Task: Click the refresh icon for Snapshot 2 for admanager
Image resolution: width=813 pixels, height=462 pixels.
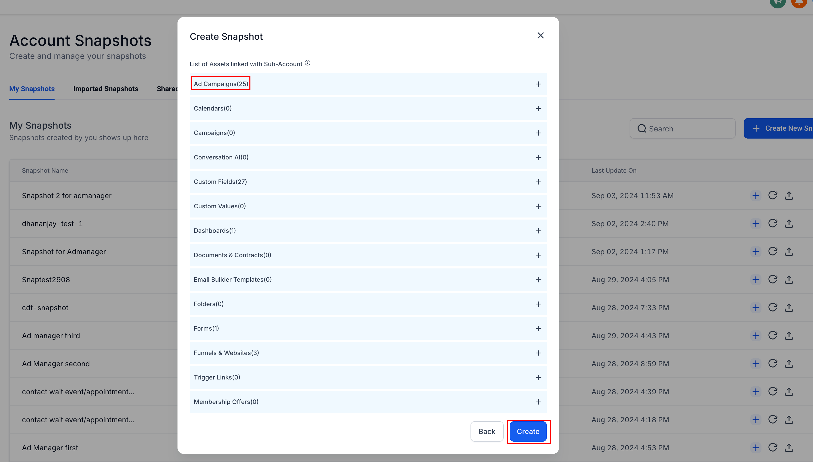Action: (772, 195)
